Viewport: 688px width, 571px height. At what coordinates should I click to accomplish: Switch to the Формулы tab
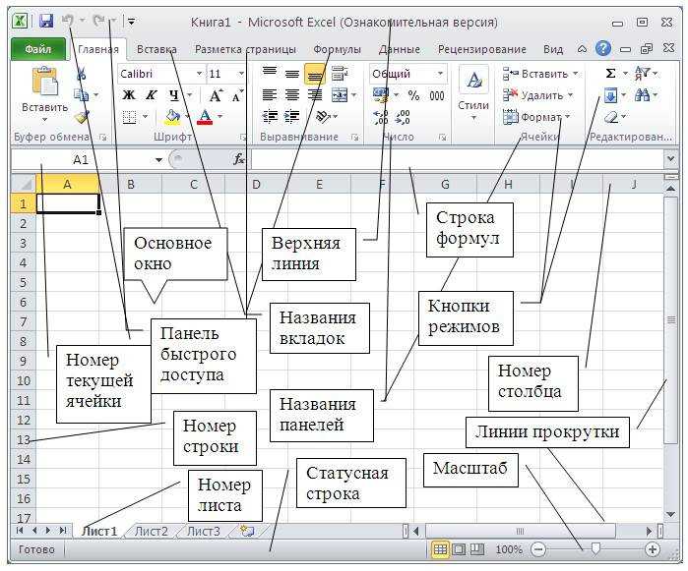(337, 49)
